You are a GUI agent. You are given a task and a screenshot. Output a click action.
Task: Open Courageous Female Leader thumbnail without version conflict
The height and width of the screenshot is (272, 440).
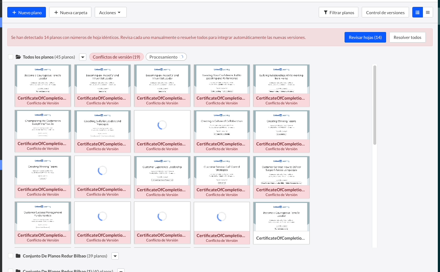[x=281, y=223]
